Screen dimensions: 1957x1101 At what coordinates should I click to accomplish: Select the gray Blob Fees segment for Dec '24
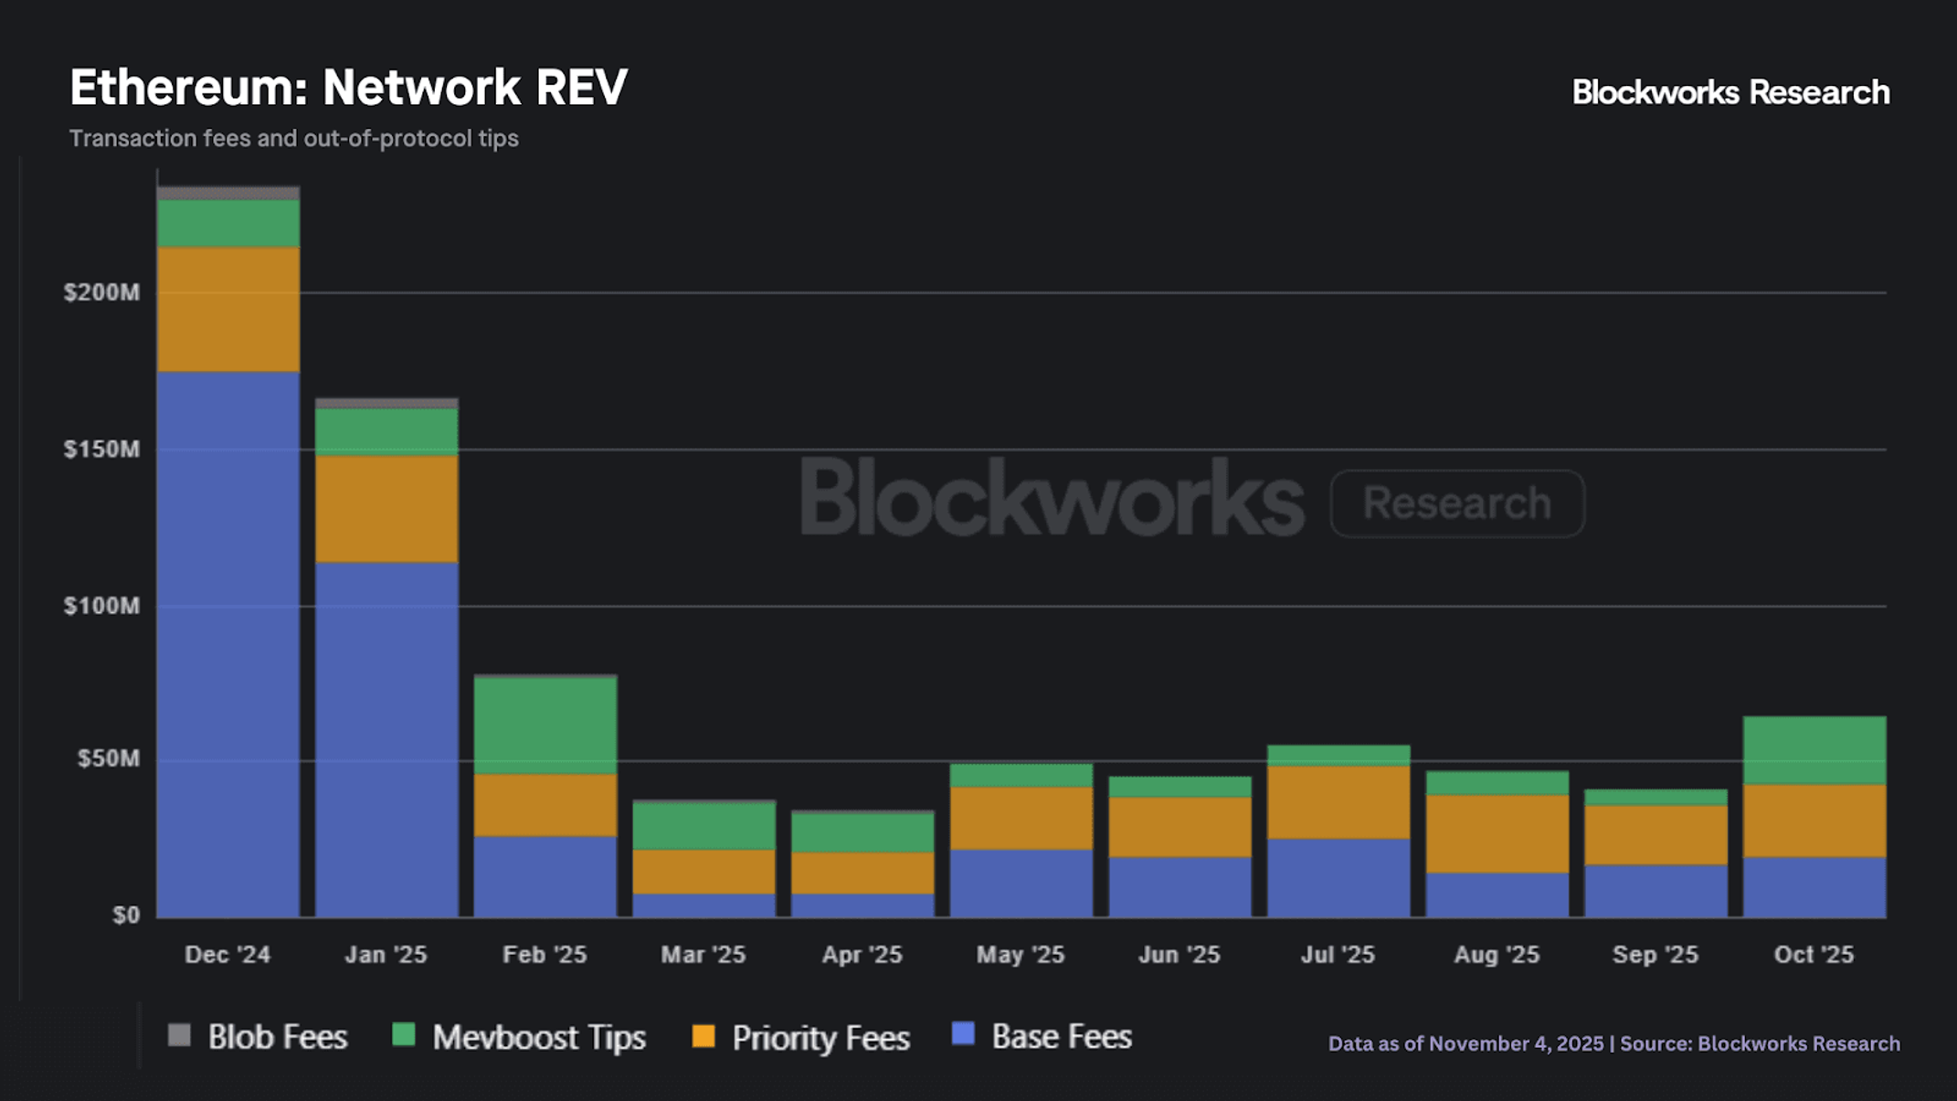[228, 194]
